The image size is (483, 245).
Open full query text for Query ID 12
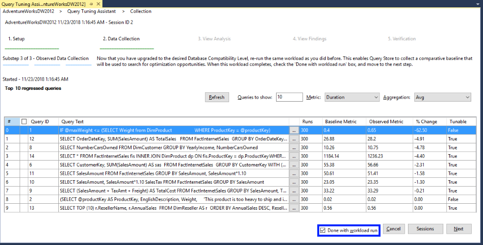(x=294, y=139)
